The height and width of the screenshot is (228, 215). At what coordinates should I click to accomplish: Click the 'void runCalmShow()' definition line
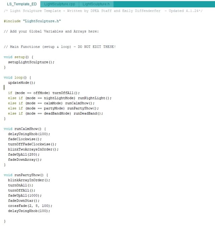[x=25, y=129]
